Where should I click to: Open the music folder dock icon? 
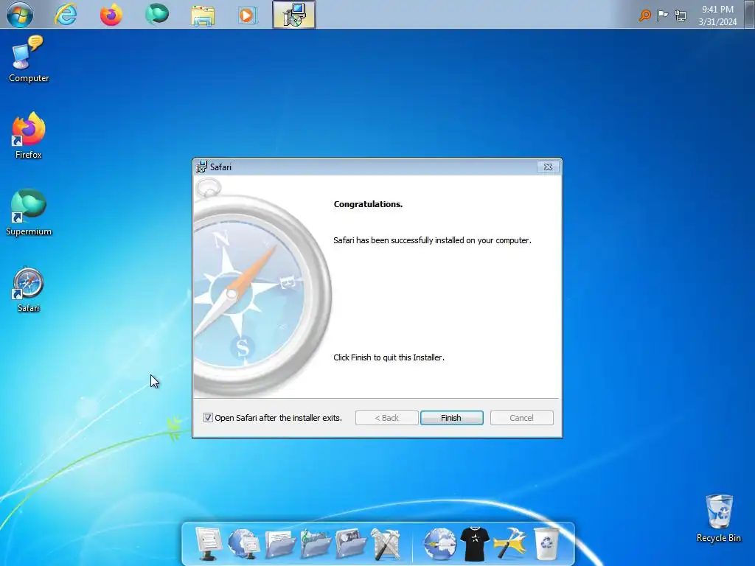pyautogui.click(x=316, y=544)
